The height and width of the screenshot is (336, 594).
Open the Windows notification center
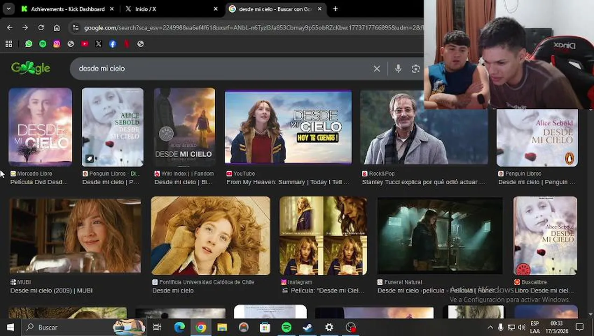[580, 327]
